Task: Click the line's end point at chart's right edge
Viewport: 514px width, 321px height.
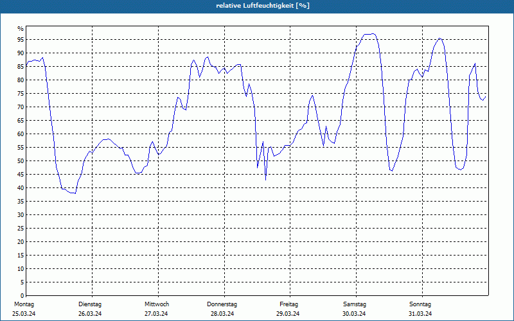Action: click(x=486, y=97)
